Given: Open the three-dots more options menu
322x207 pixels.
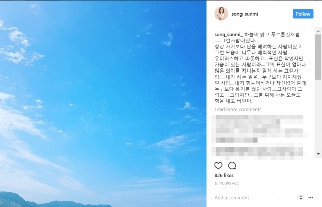Looking at the screenshot, I should click(311, 198).
